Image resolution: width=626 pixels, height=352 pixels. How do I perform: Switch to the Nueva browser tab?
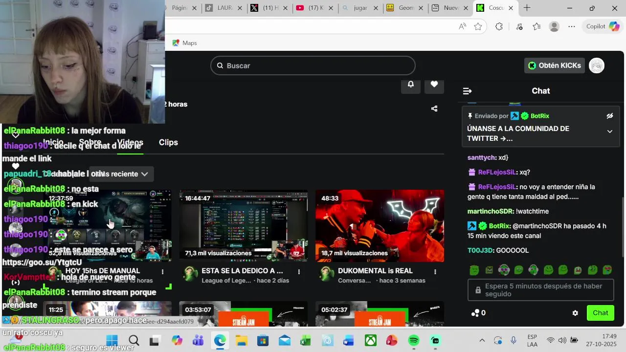[x=446, y=8]
